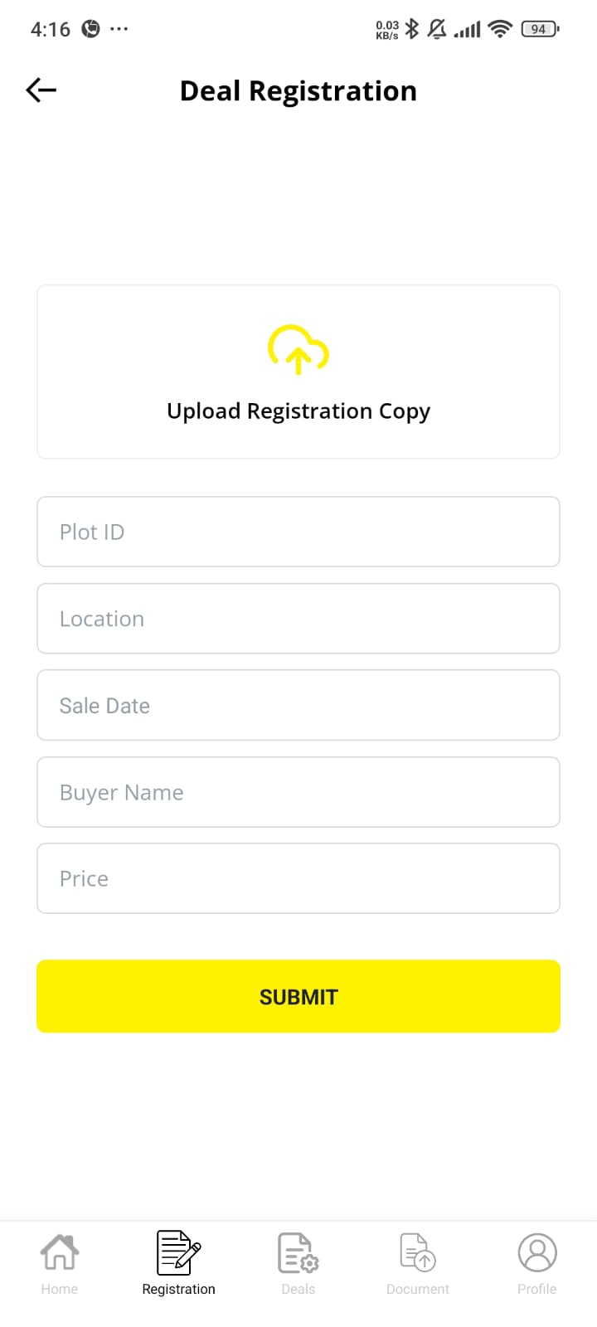Image resolution: width=597 pixels, height=1327 pixels.
Task: Select the Location input field
Action: [x=298, y=619]
